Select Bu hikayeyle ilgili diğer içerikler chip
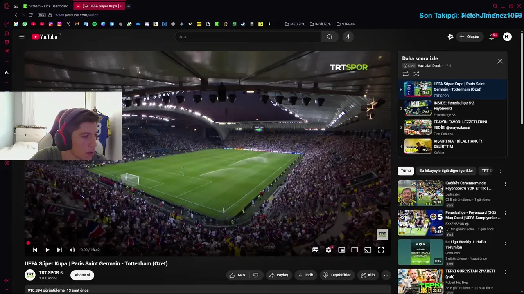This screenshot has width=524, height=294. click(x=446, y=171)
